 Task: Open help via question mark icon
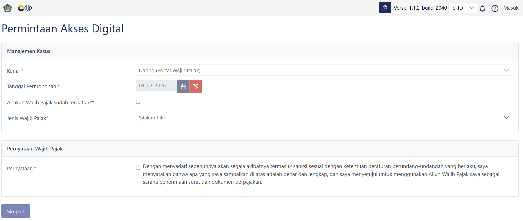(x=495, y=9)
